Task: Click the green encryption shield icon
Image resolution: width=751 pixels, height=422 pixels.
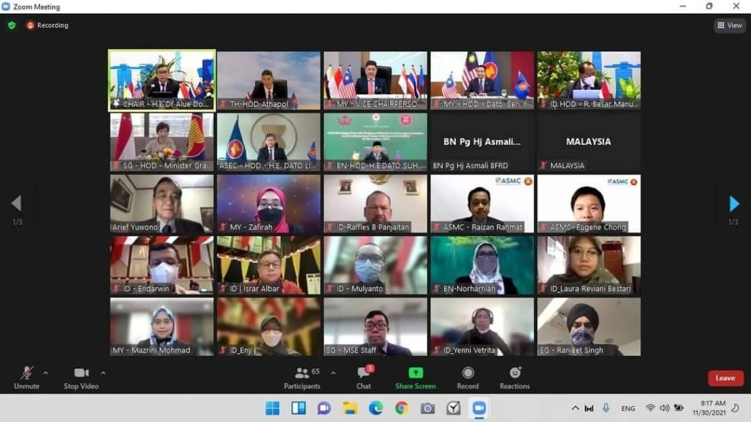Action: coord(12,25)
